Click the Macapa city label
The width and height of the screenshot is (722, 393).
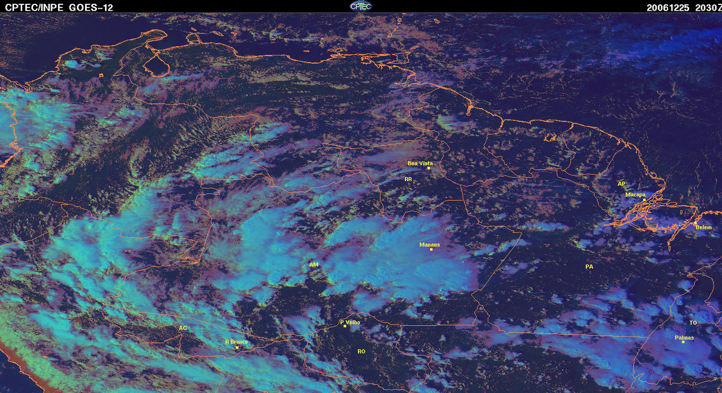point(635,195)
